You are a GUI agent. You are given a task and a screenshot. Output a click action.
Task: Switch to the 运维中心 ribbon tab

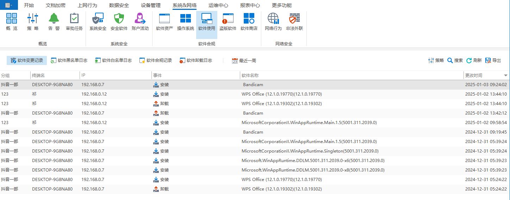tap(218, 5)
